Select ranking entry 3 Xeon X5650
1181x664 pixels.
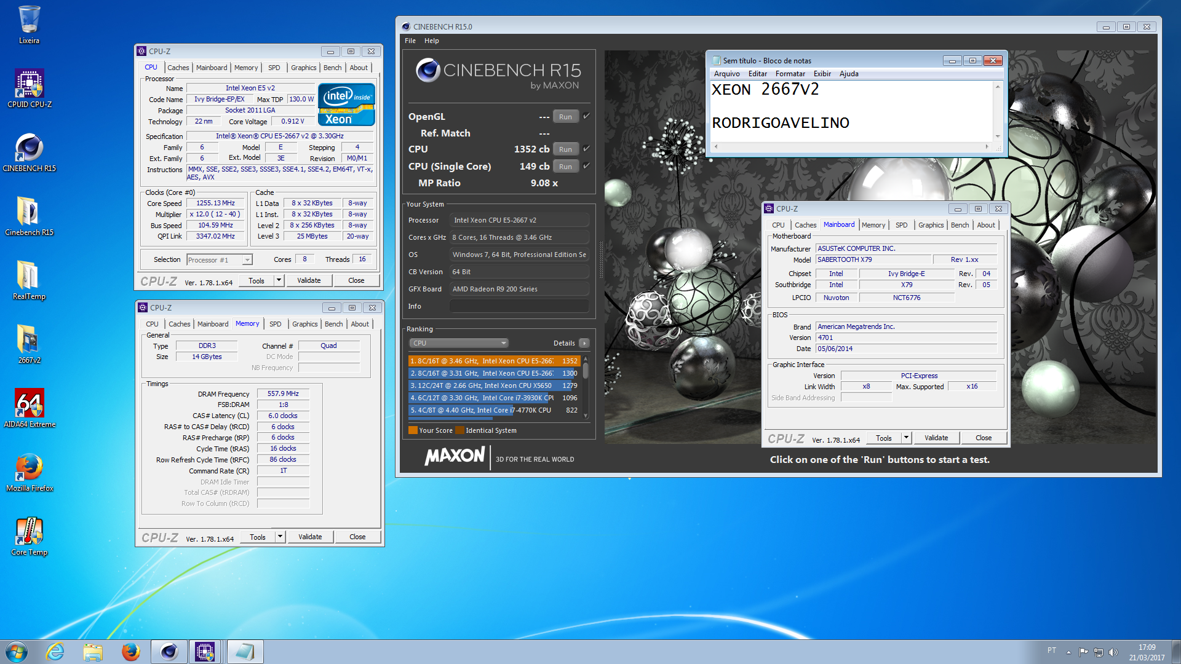click(494, 385)
